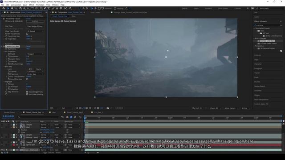Click the Track Point Size stopwatch

pyautogui.click(x=6, y=36)
